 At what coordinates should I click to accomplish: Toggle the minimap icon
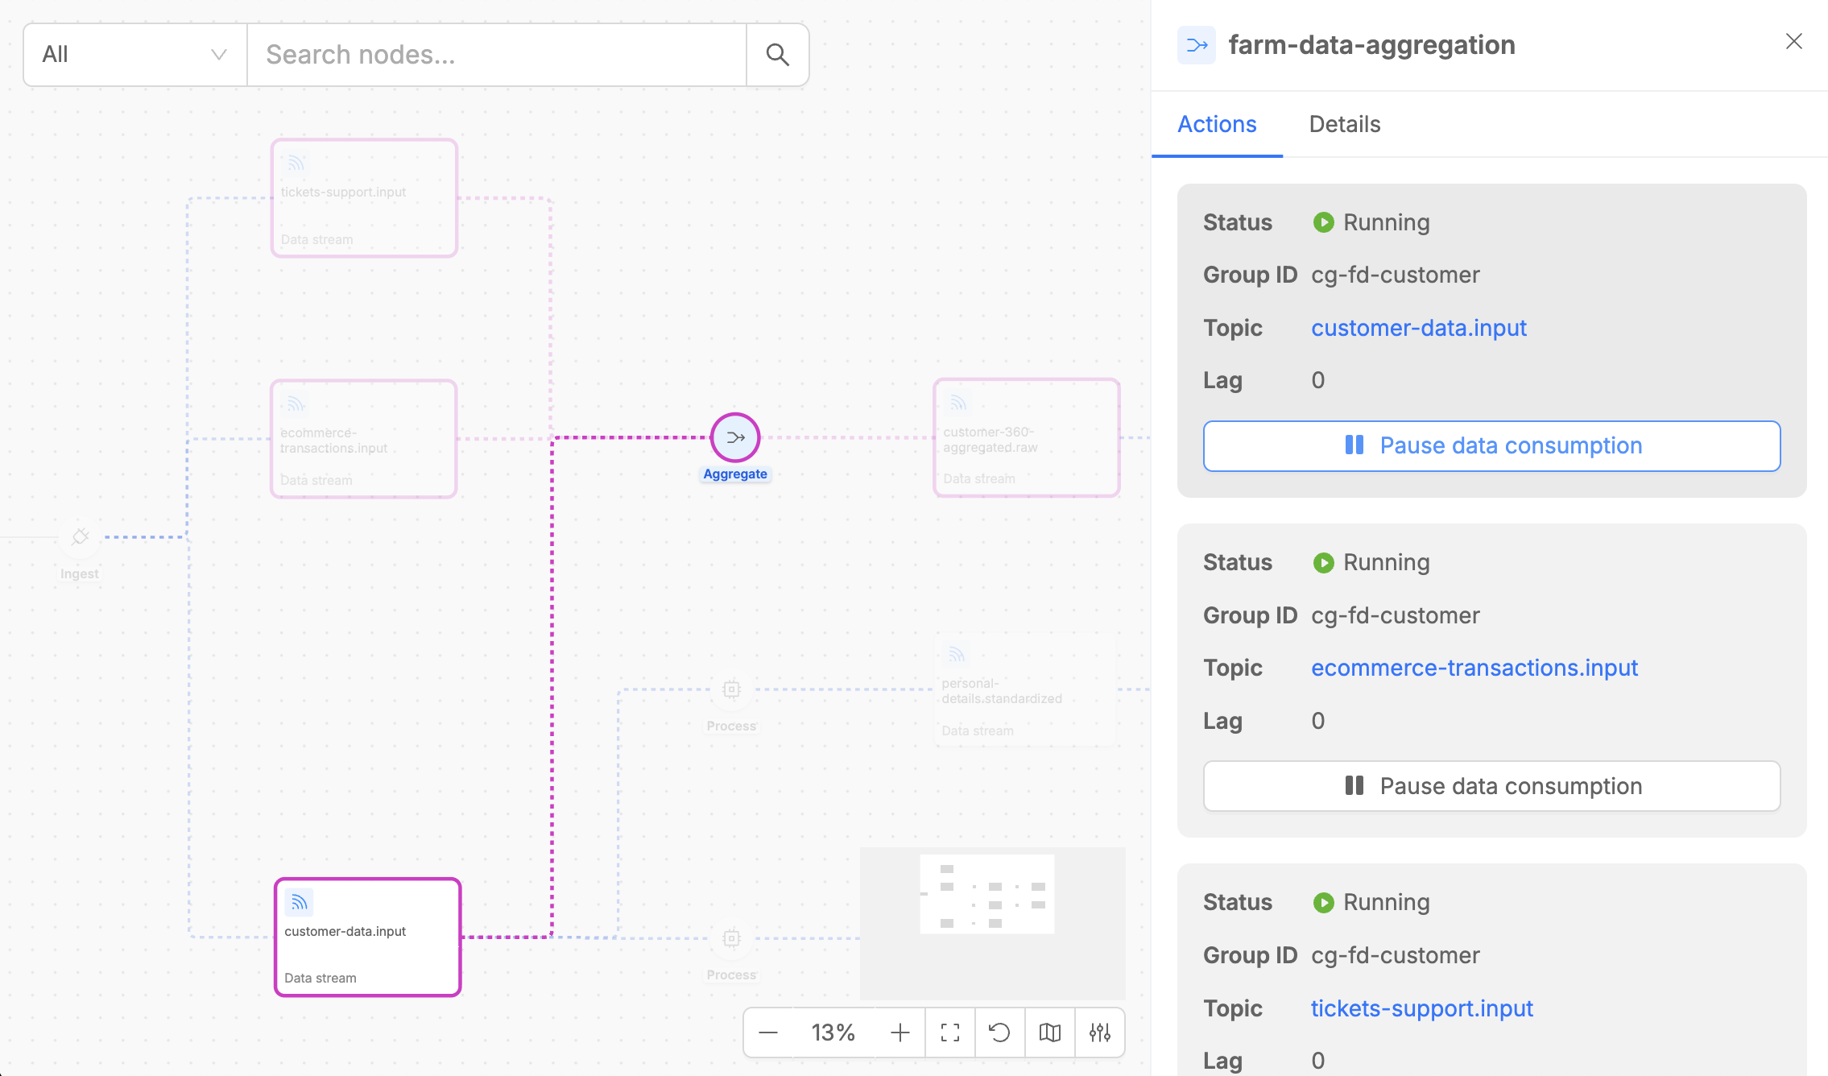[1049, 1033]
